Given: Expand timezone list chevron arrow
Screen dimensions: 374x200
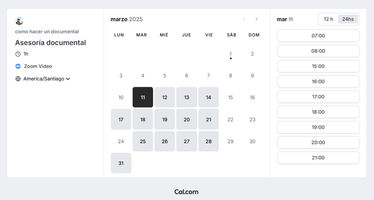Looking at the screenshot, I should pyautogui.click(x=68, y=79).
